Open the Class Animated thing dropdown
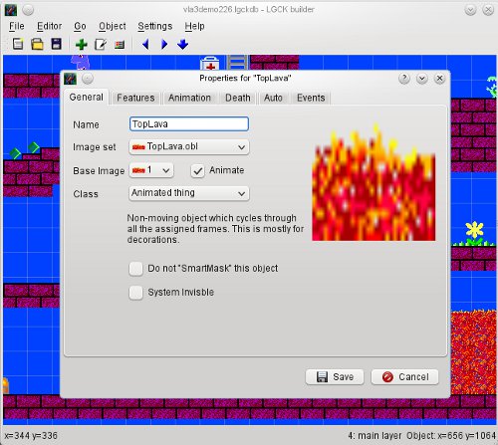The image size is (498, 445). (x=189, y=193)
